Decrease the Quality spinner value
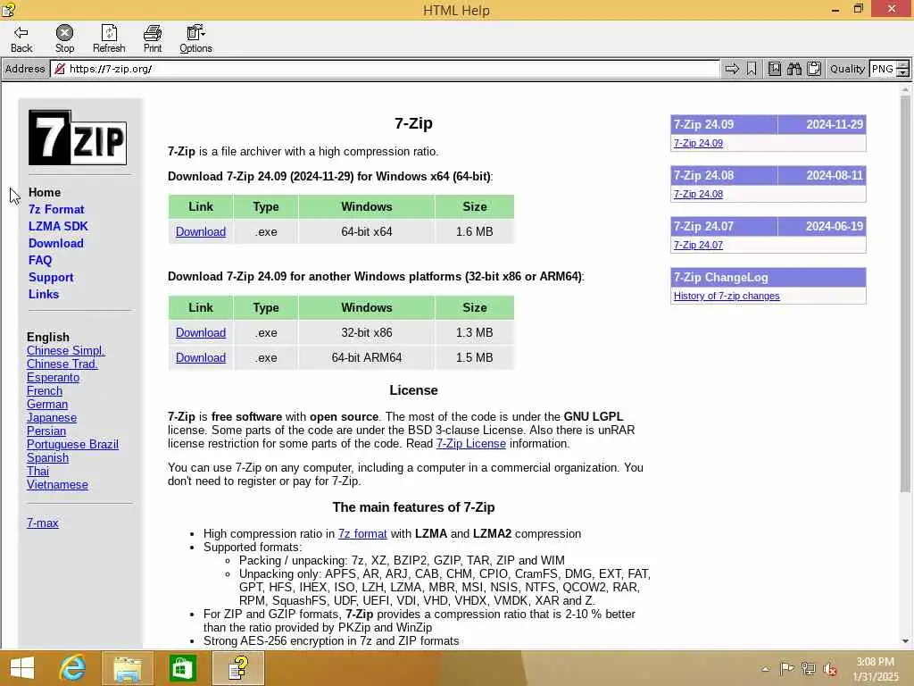Image resolution: width=914 pixels, height=686 pixels. (x=903, y=73)
